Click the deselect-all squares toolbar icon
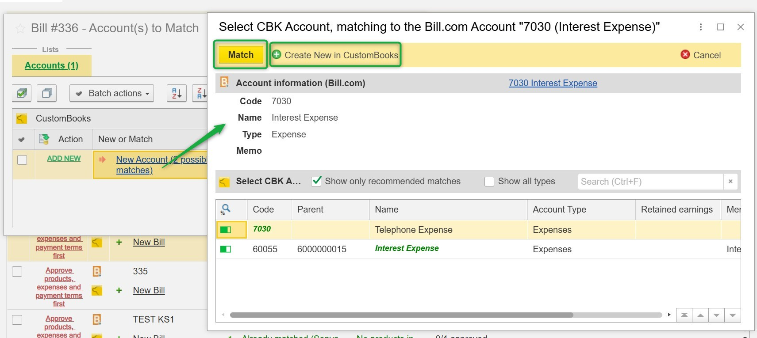Screen dimensions: 757x338 coord(47,93)
